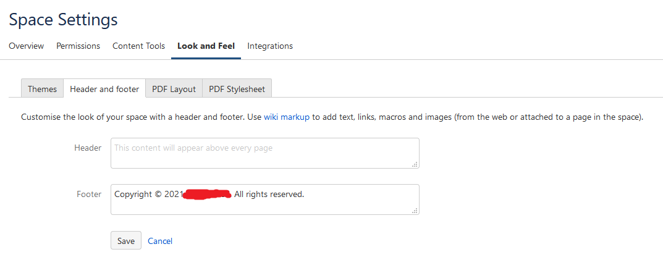Switch to the Permissions tab
Viewport: 663px width, 273px height.
tap(78, 46)
